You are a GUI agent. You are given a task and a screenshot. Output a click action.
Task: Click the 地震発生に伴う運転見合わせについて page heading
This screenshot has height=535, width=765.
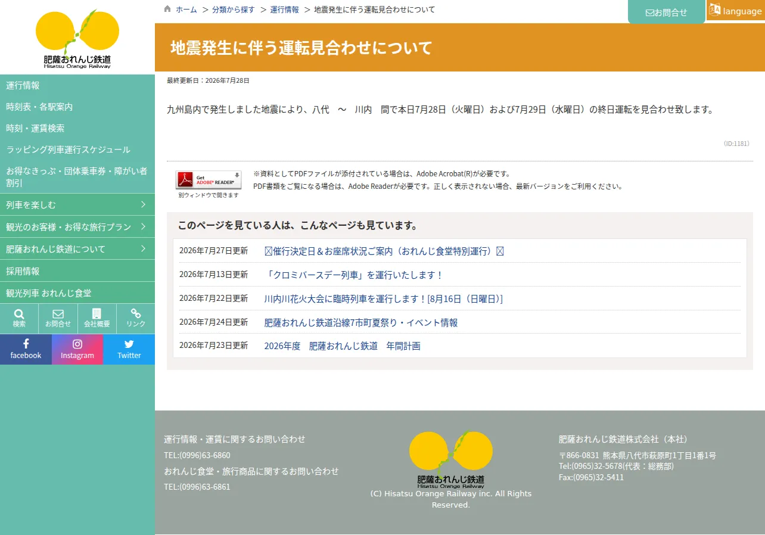(301, 48)
